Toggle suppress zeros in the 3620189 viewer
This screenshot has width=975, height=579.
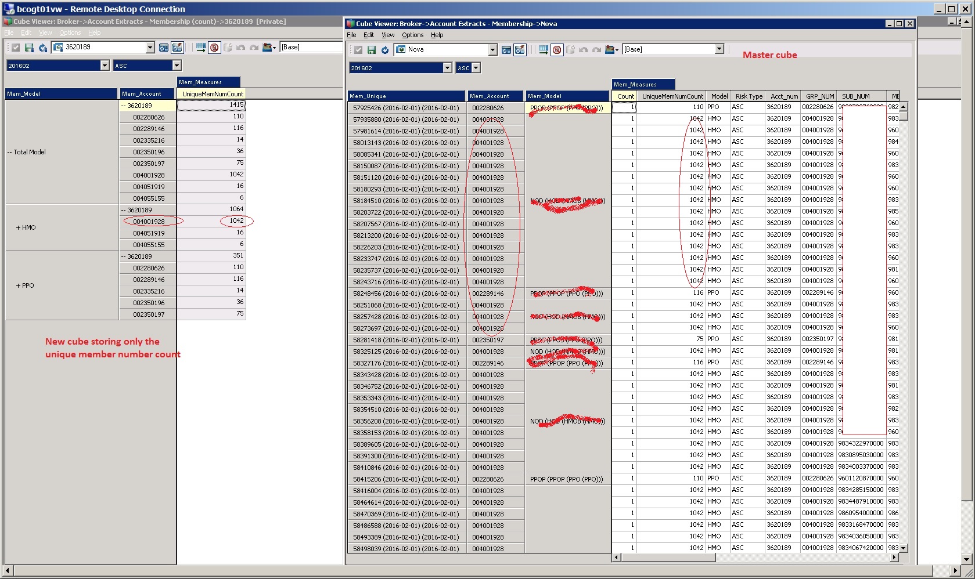coord(214,48)
